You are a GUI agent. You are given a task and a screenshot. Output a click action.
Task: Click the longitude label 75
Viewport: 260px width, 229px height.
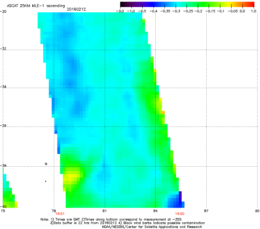[x=3, y=211]
